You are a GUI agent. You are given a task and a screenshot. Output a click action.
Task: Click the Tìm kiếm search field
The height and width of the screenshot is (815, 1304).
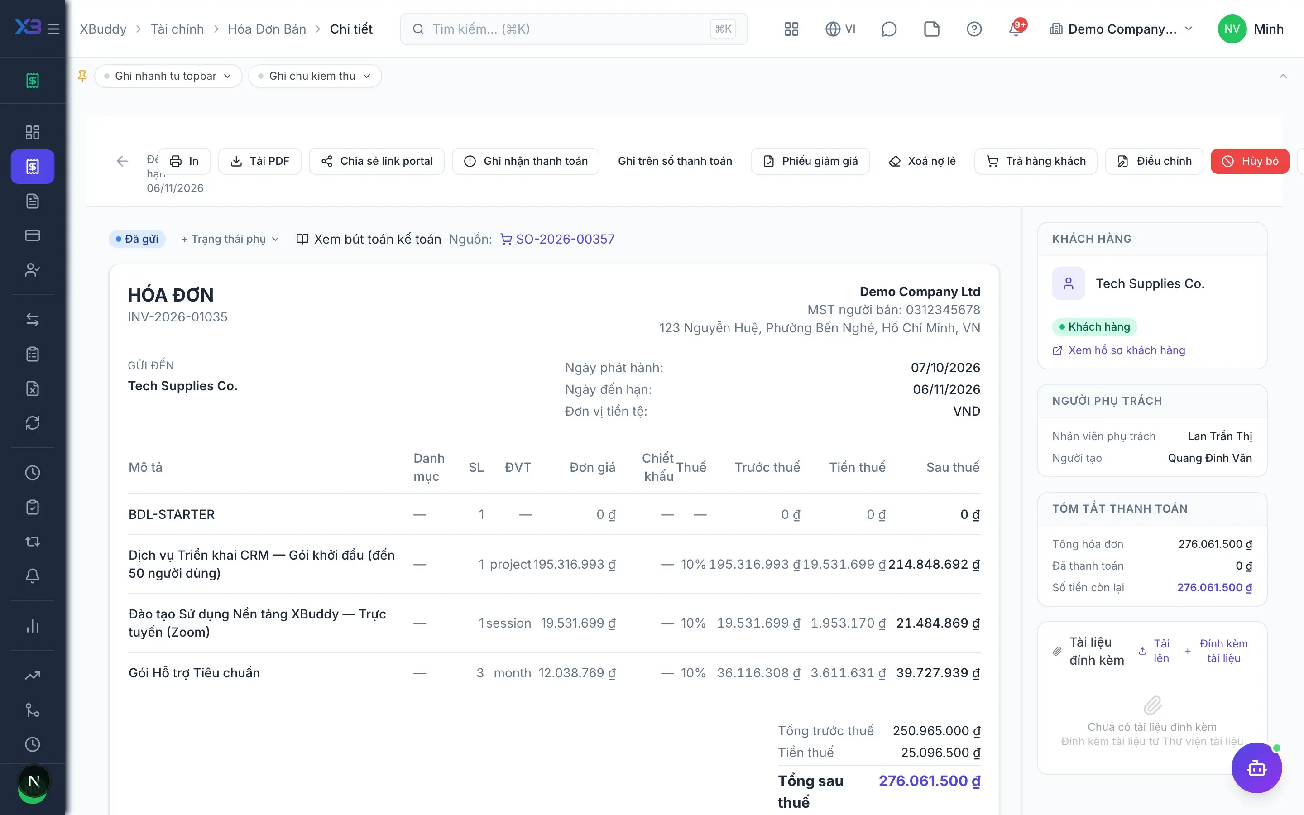[x=574, y=29]
